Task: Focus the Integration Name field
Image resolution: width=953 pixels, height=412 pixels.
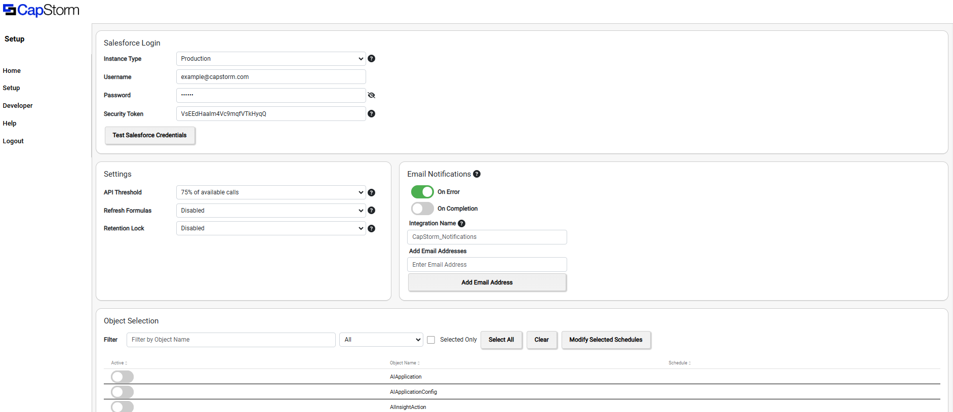Action: click(x=487, y=237)
